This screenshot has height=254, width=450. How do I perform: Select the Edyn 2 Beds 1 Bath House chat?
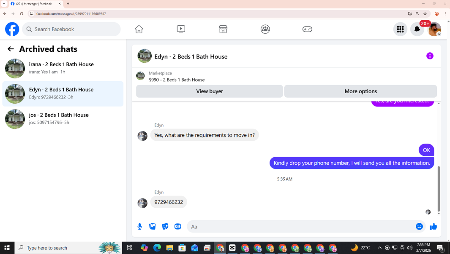(63, 94)
